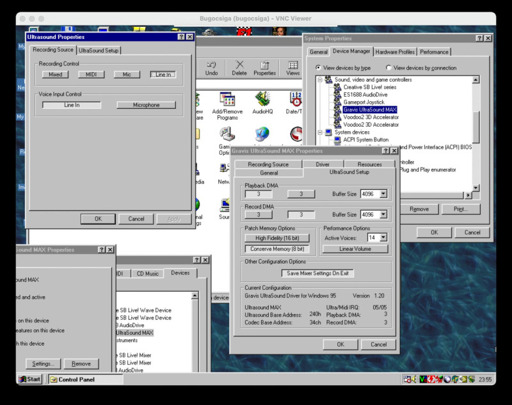
Task: Click the Devices list scroll-up arrow
Action: [195, 296]
